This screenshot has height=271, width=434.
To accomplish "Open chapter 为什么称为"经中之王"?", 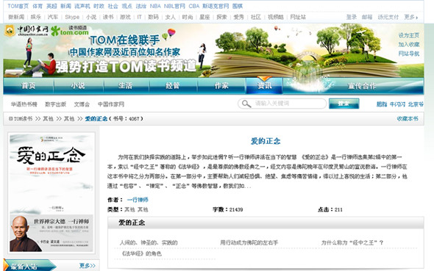I will tap(352, 243).
